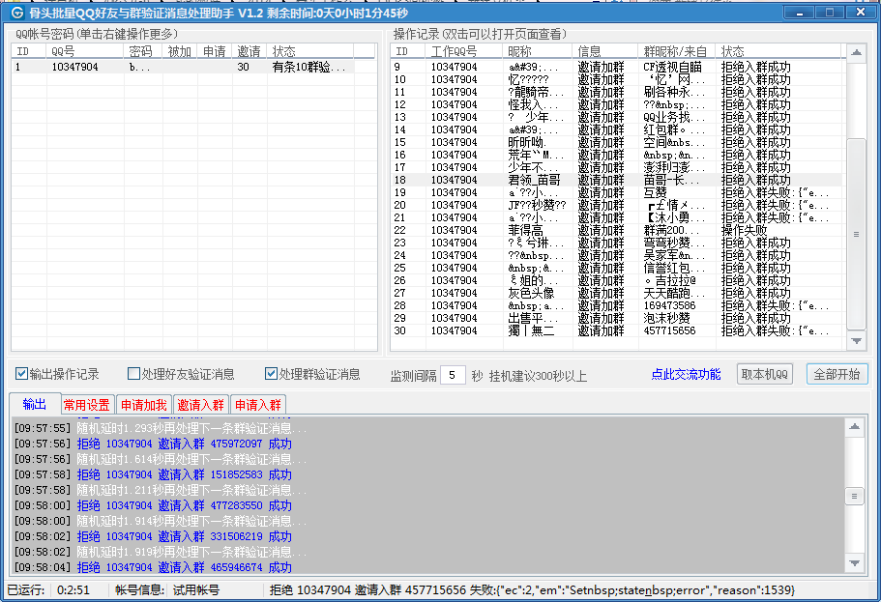Viewport: 881px width, 602px height.
Task: Click CF透视自瞄 group in row 9
Action: click(x=672, y=67)
